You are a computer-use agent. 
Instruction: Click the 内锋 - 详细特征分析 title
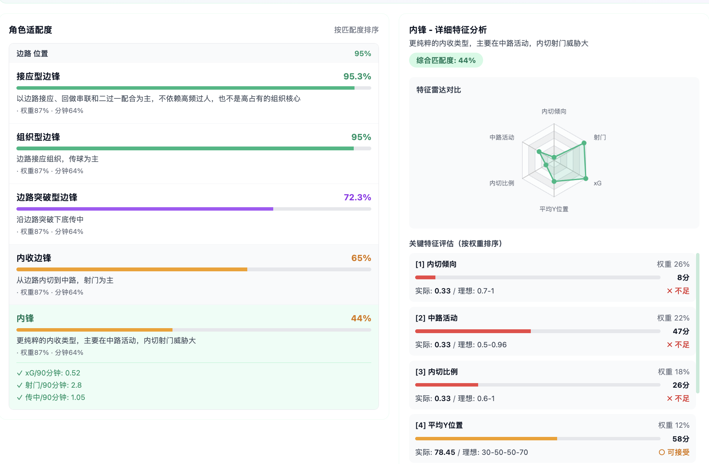[x=448, y=30]
